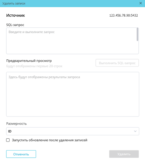Open the Размерность dropdown showing ID
Viewport: 145px width, 164px height.
tap(72, 131)
